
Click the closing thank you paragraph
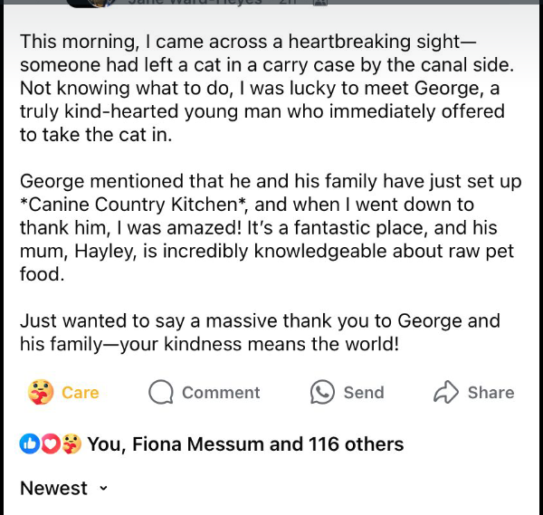pos(260,332)
